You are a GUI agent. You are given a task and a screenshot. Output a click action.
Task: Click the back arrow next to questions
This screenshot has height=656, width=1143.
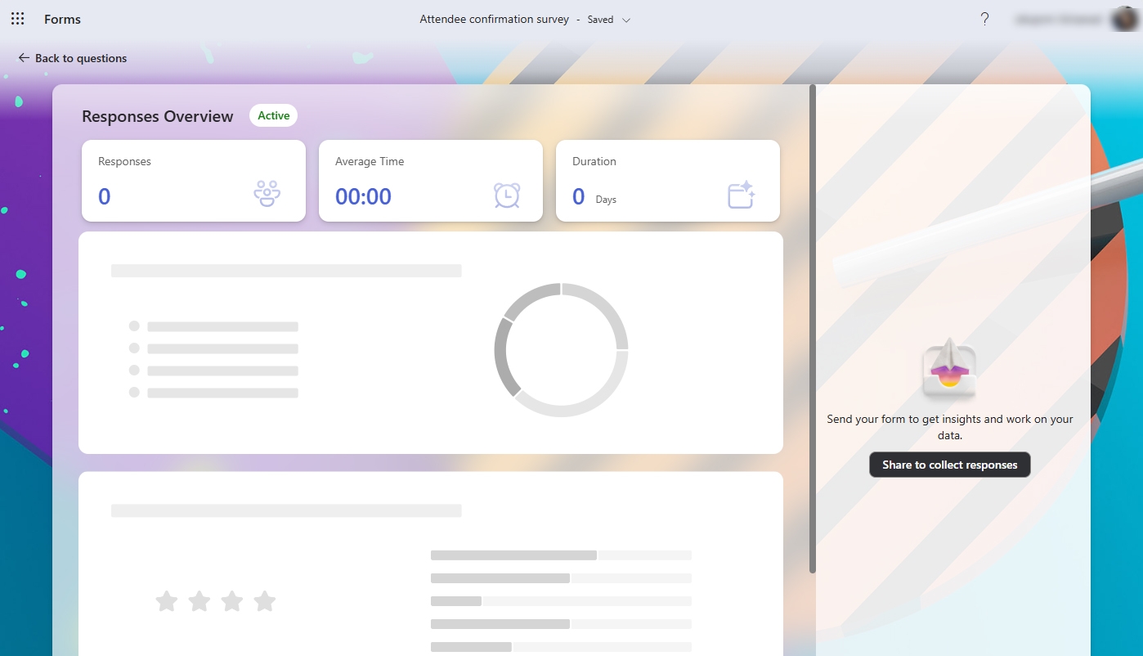[x=24, y=58]
